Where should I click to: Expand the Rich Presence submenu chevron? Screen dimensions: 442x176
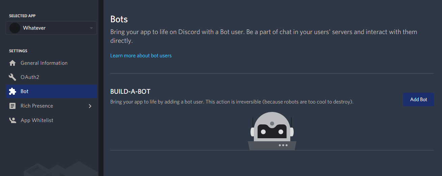click(x=90, y=106)
